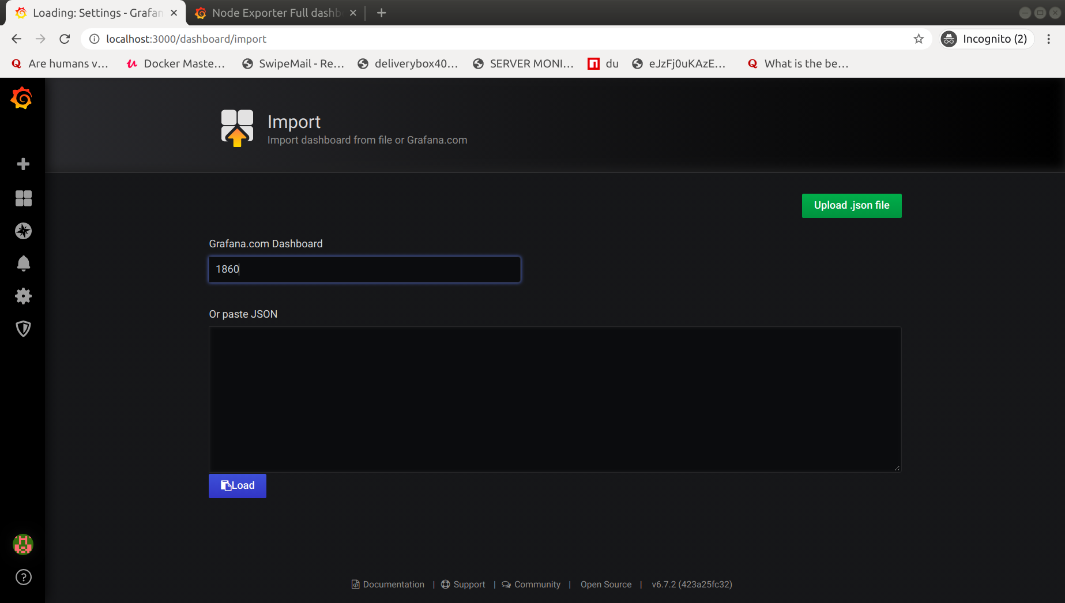
Task: Click the Grafana logo in the sidebar
Action: [x=22, y=98]
